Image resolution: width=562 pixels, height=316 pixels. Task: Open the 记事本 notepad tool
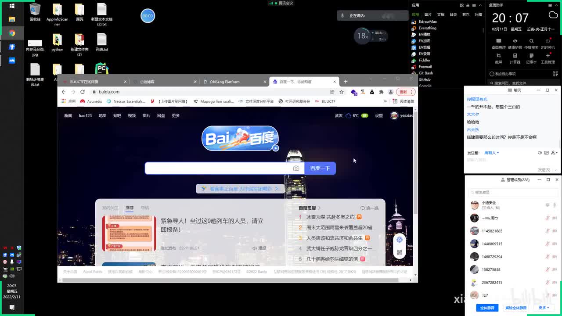[531, 58]
